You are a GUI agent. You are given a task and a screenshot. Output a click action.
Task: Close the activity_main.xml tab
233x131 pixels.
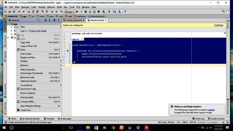tap(84, 20)
